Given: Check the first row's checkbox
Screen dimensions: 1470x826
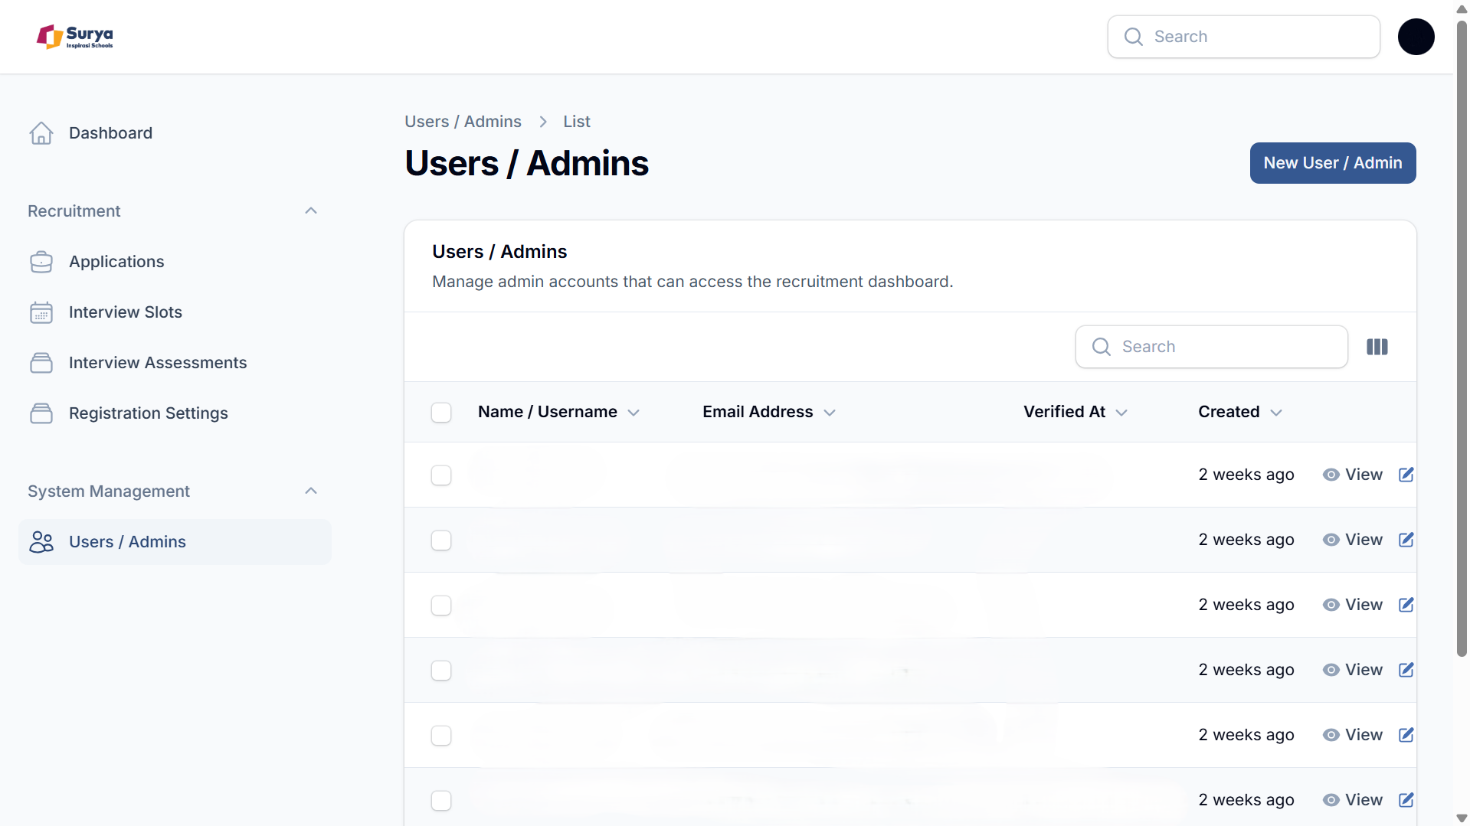Looking at the screenshot, I should (441, 475).
